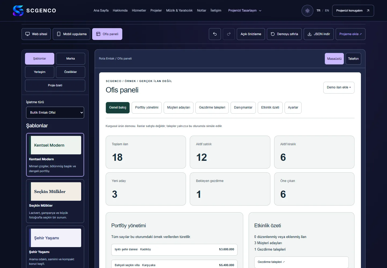The height and width of the screenshot is (268, 387).
Task: Choose the Kentsel Modern template thumbnail
Action: coord(55,145)
